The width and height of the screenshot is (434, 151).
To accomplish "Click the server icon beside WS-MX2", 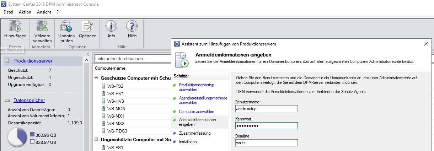I will point(104,123).
